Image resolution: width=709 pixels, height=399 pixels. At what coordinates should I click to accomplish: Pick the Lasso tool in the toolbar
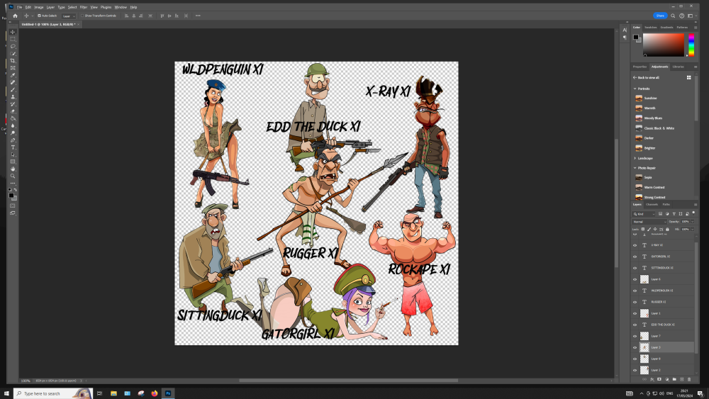click(x=13, y=46)
